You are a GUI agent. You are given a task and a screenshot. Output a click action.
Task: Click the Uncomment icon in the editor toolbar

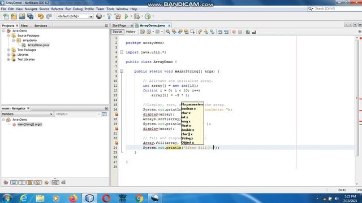coord(254,32)
